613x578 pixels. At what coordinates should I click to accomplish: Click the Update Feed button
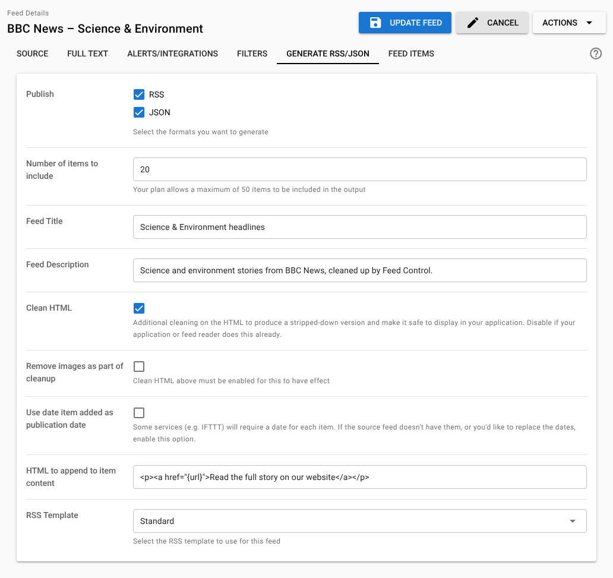tap(405, 23)
